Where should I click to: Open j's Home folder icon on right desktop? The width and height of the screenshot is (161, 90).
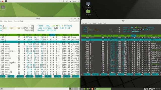88,12
